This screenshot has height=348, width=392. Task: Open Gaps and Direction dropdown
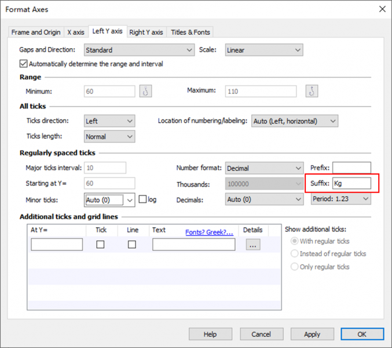pos(139,50)
